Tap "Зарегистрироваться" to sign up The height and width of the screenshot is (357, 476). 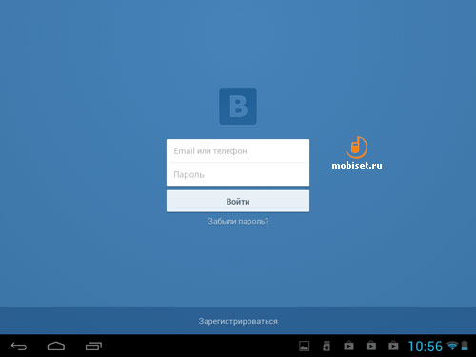pyautogui.click(x=238, y=321)
